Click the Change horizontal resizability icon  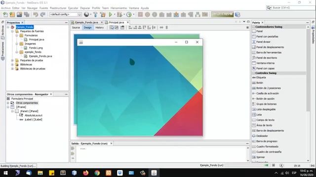(161, 28)
